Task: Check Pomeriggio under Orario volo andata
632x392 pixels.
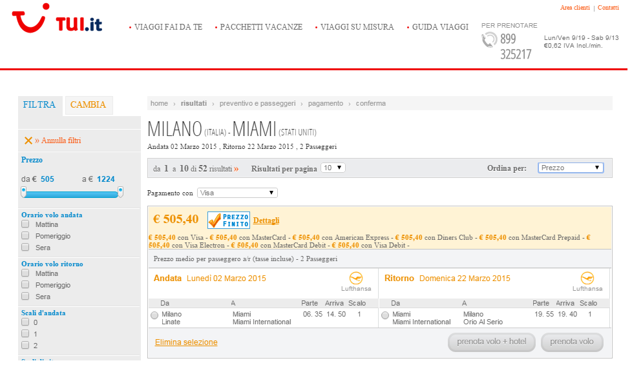Action: click(25, 235)
